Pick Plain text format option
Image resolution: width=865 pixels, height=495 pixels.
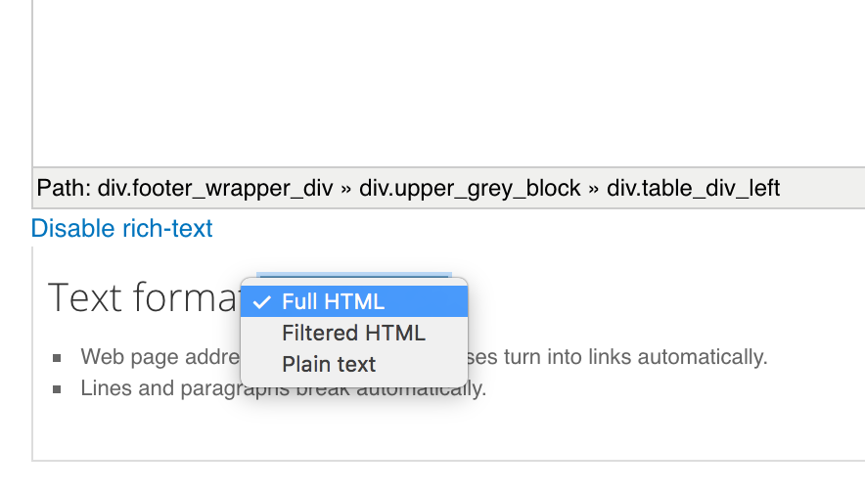tap(354, 364)
